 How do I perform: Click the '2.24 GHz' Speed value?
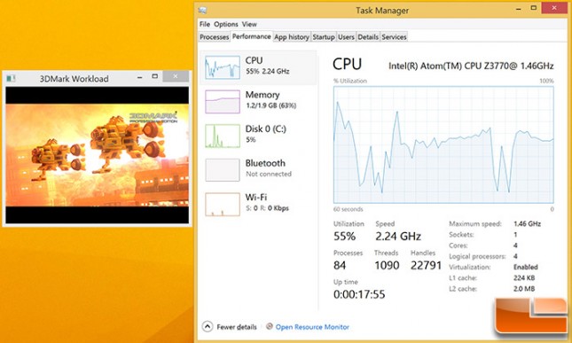click(x=398, y=236)
